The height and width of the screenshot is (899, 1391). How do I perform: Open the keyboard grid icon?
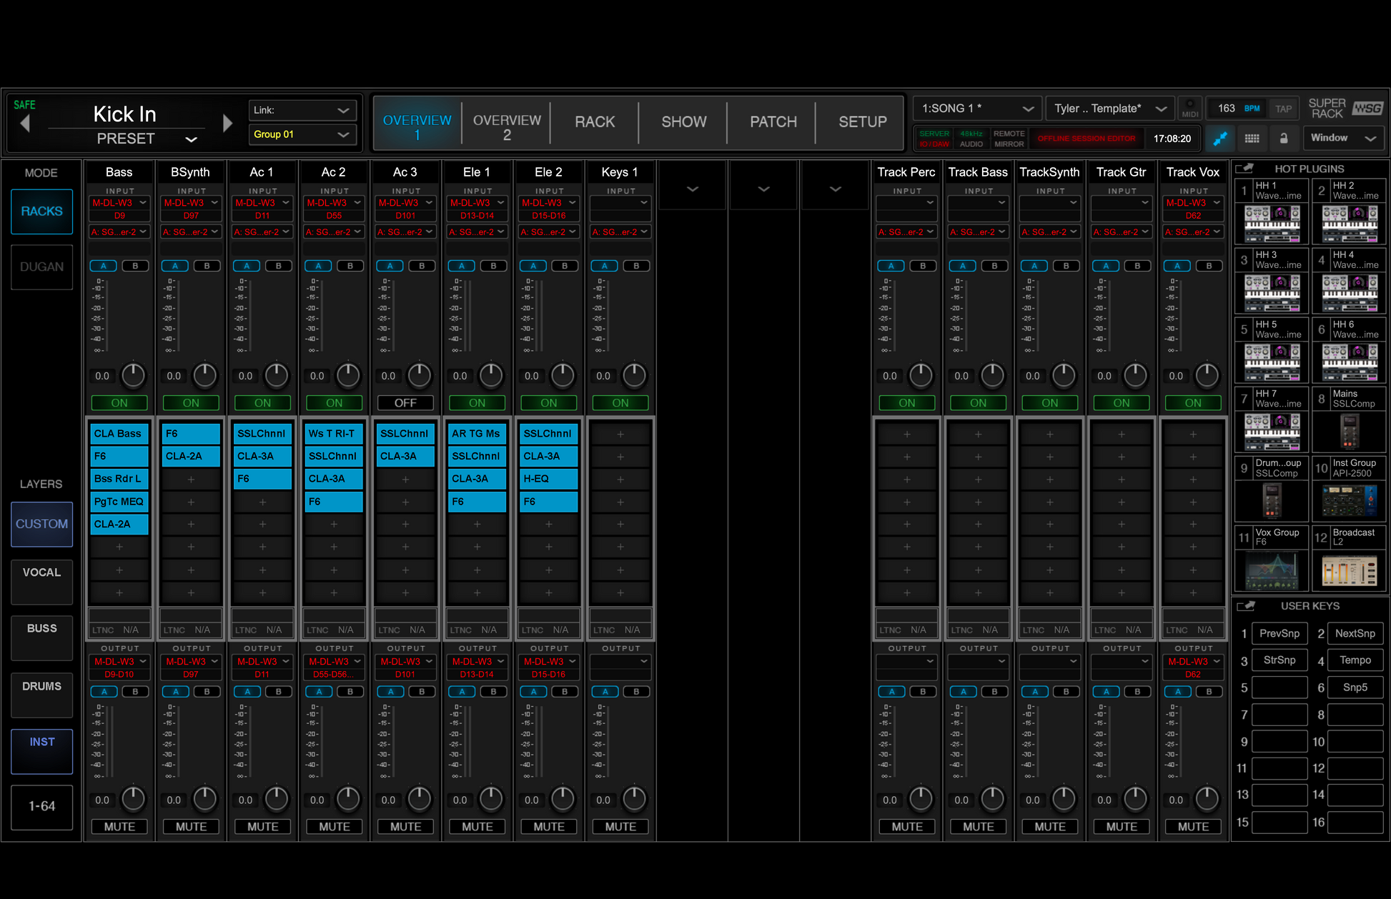point(1252,138)
